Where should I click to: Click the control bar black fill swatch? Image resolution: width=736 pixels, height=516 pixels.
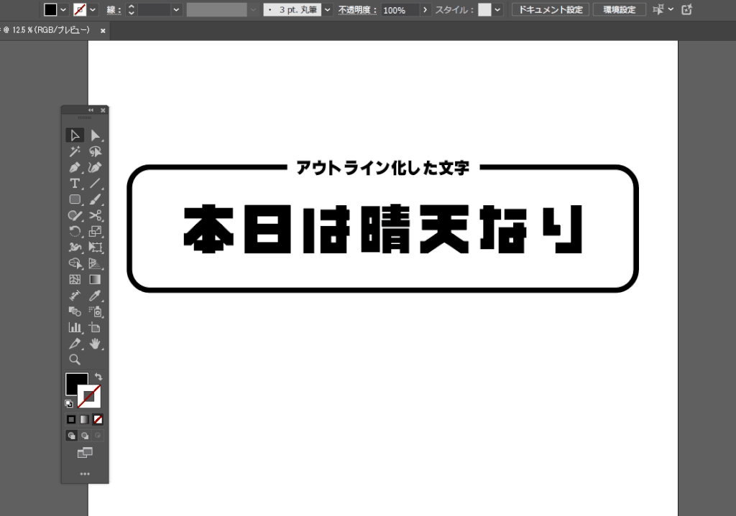50,9
